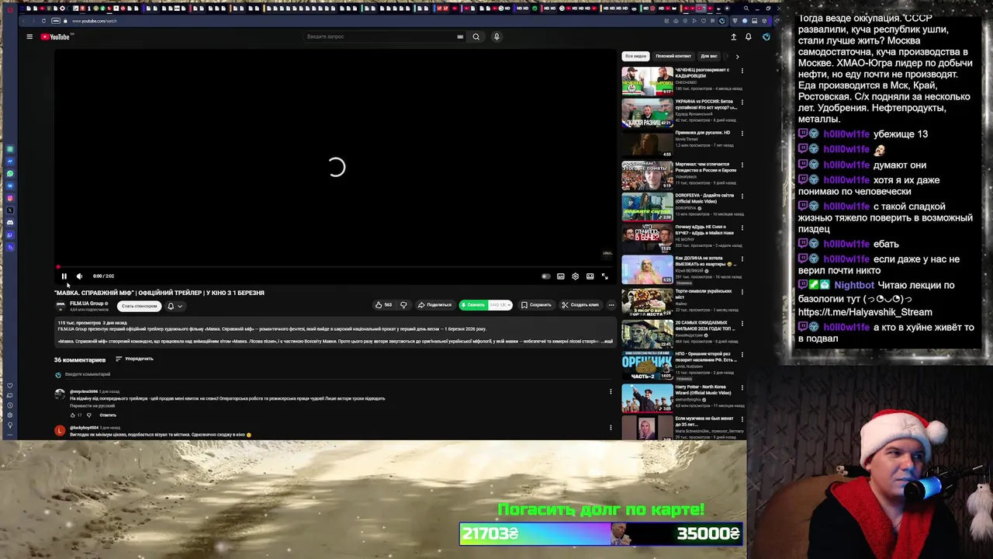Toggle subtitles with the captions icon
This screenshot has height=559, width=993.
click(x=561, y=276)
